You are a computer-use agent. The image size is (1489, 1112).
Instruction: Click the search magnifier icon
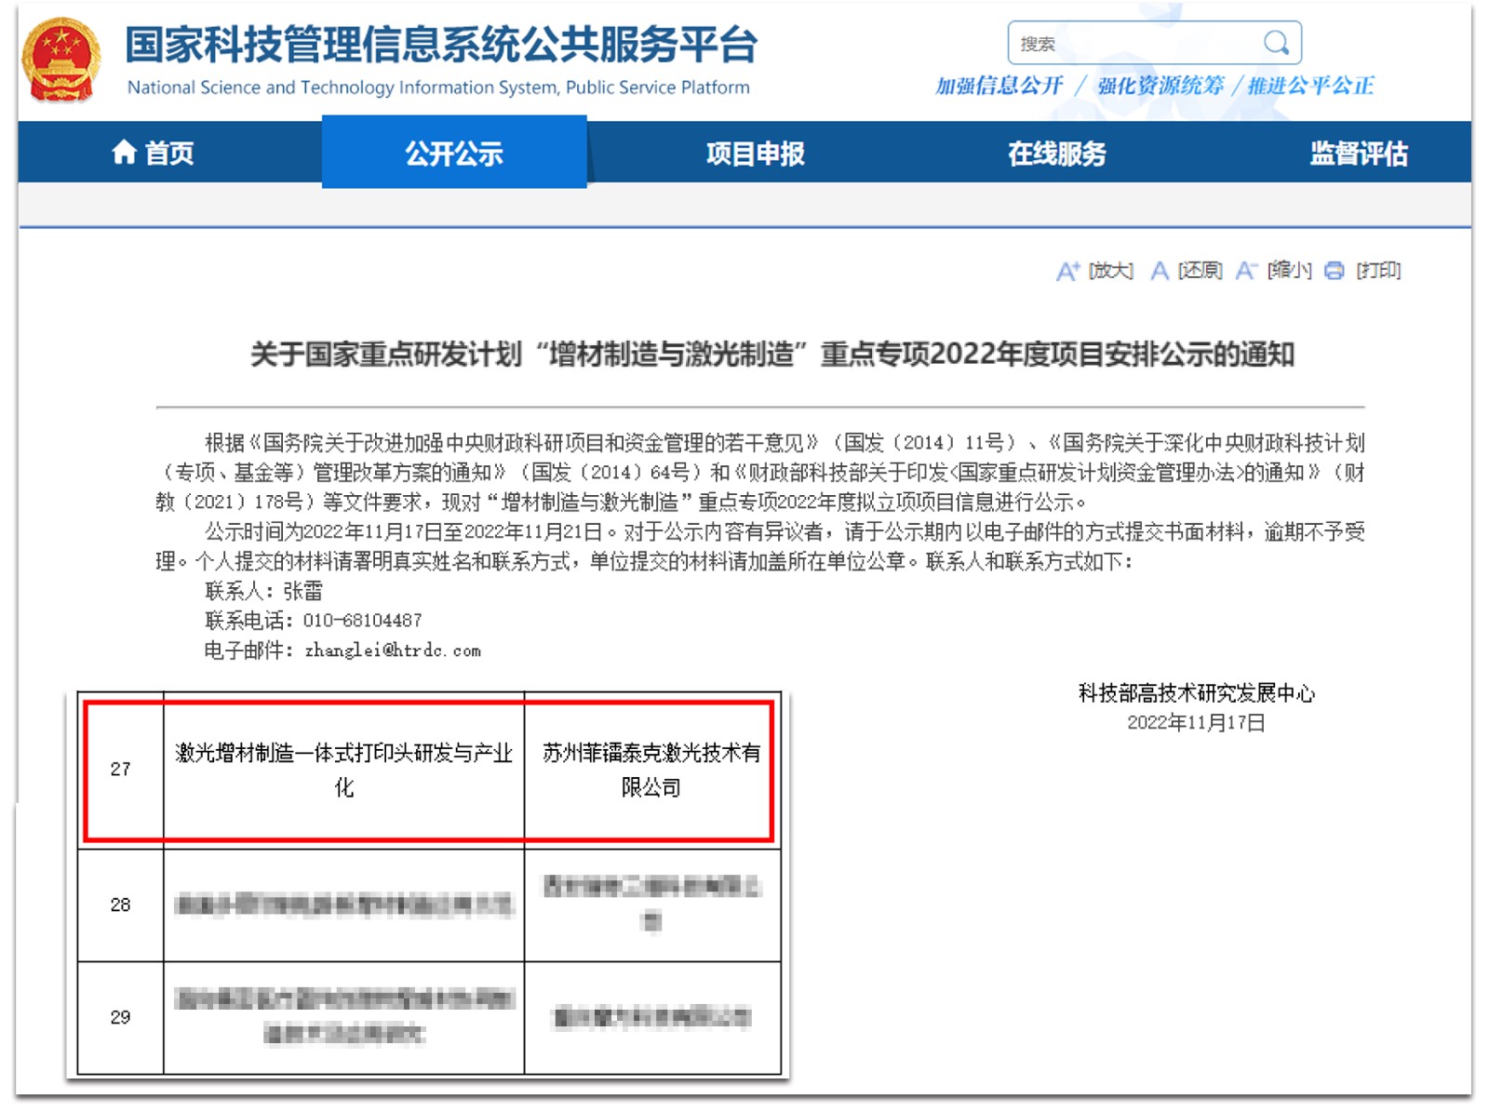coord(1276,42)
